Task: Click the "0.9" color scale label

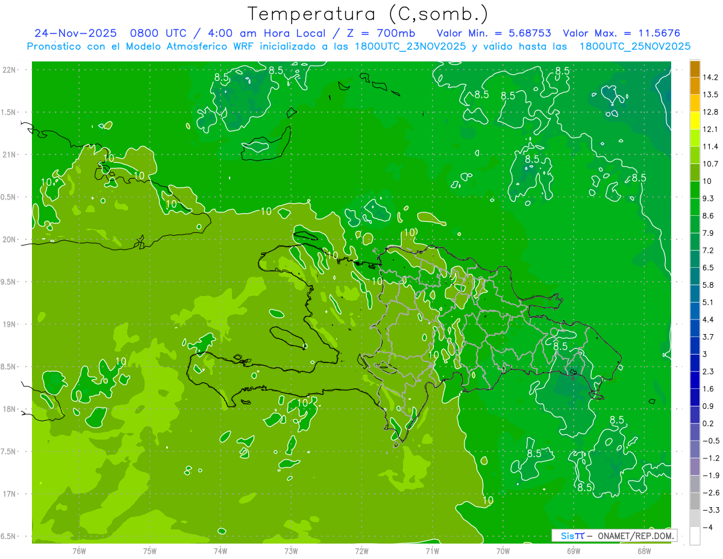Action: pyautogui.click(x=709, y=406)
